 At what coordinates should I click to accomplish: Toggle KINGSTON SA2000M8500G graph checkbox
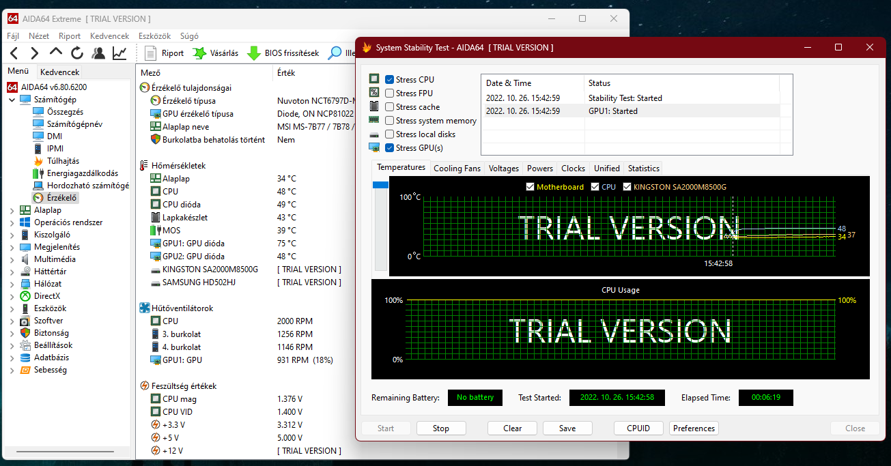pyautogui.click(x=627, y=187)
